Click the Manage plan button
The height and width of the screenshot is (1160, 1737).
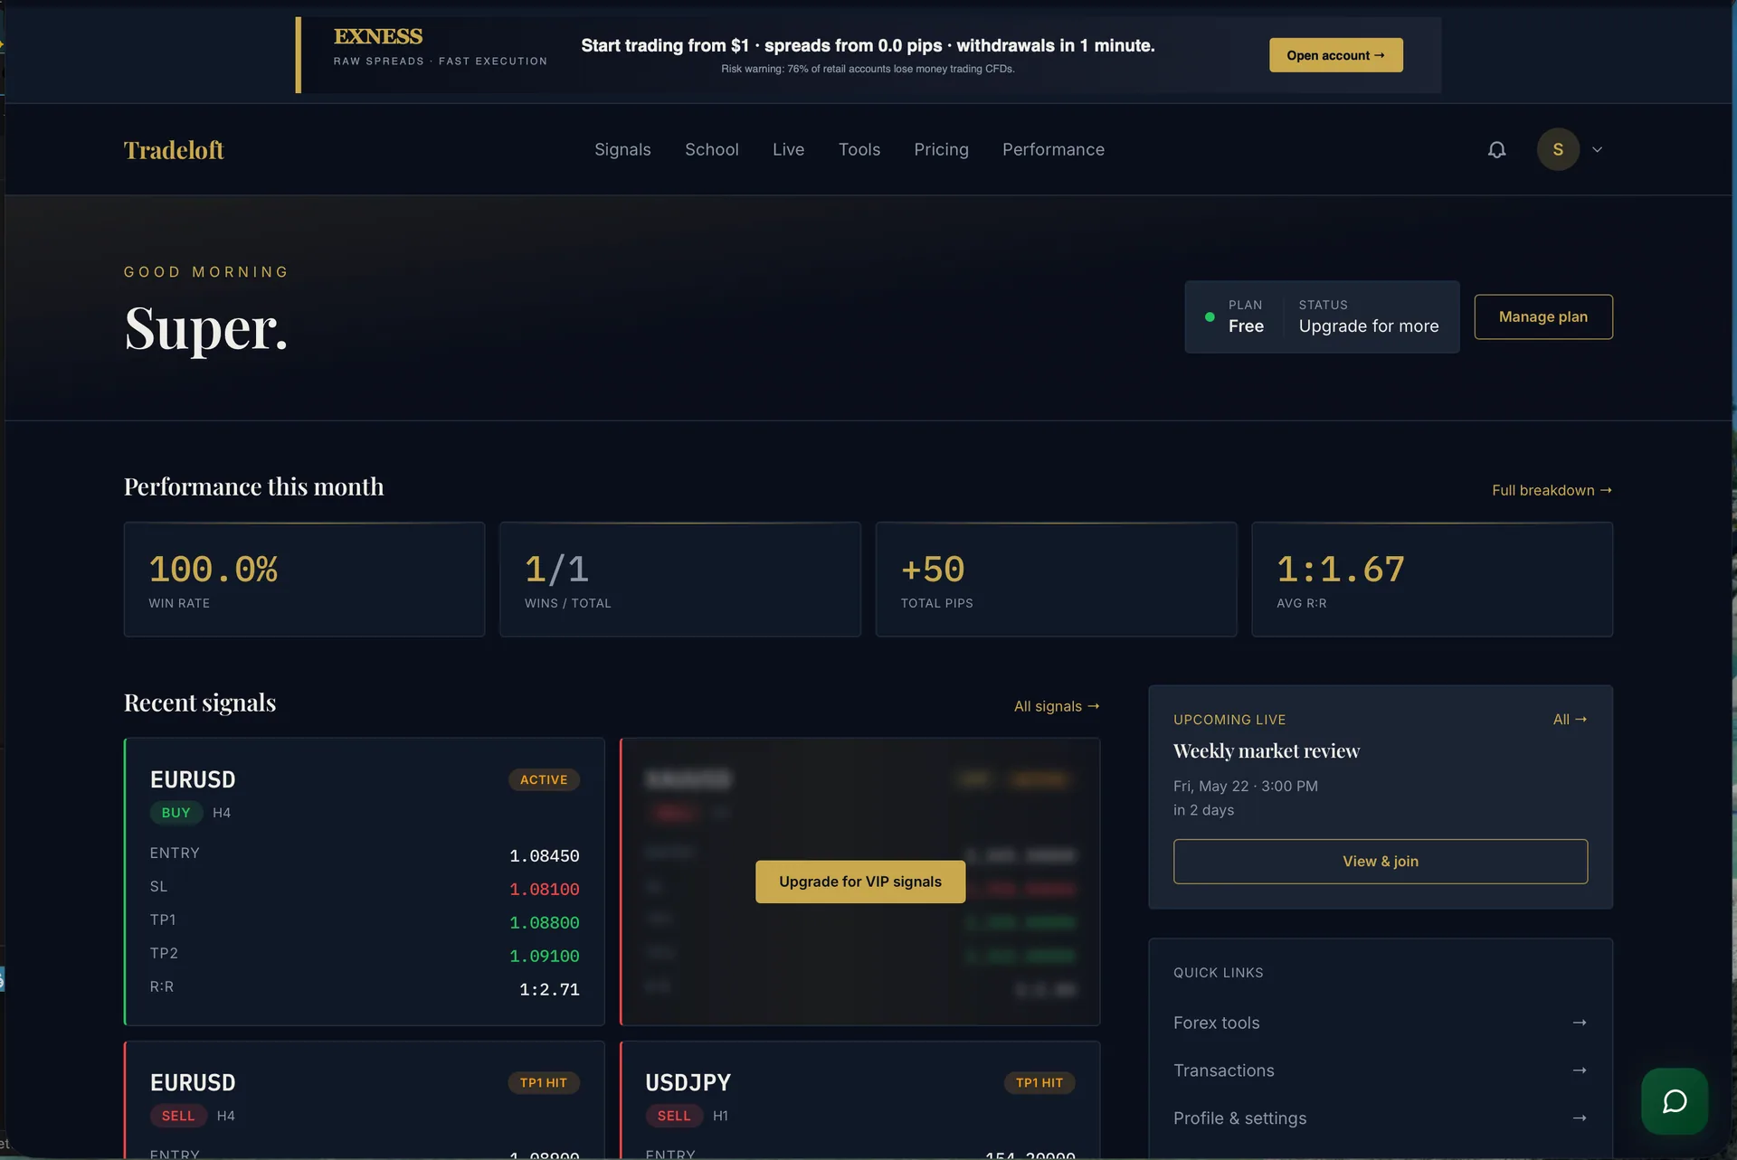coord(1542,317)
